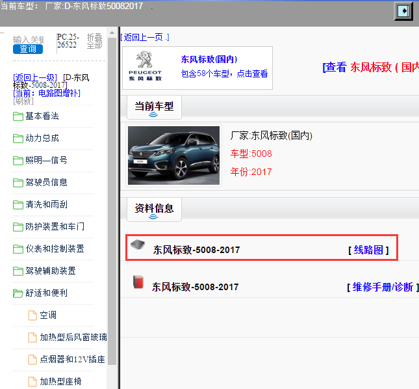Click 东风标致-5008-2017 text in 线路图 row

coord(196,250)
